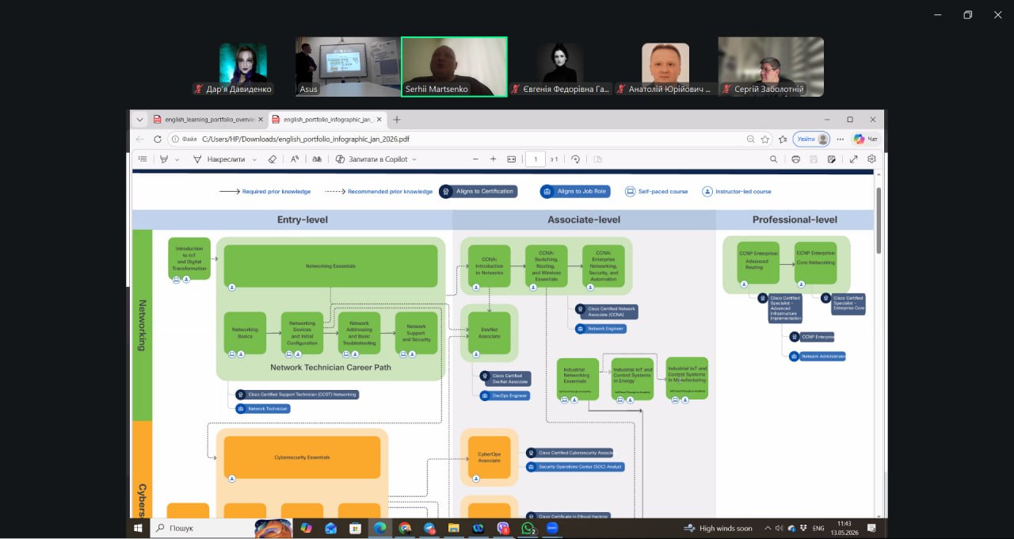Screen dimensions: 1014x539
Task: Select the highlight tool in PDF toolbar
Action: [x=164, y=159]
